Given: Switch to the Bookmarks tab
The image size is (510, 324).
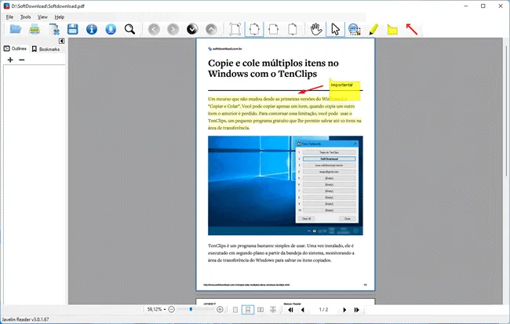Looking at the screenshot, I should pyautogui.click(x=46, y=49).
